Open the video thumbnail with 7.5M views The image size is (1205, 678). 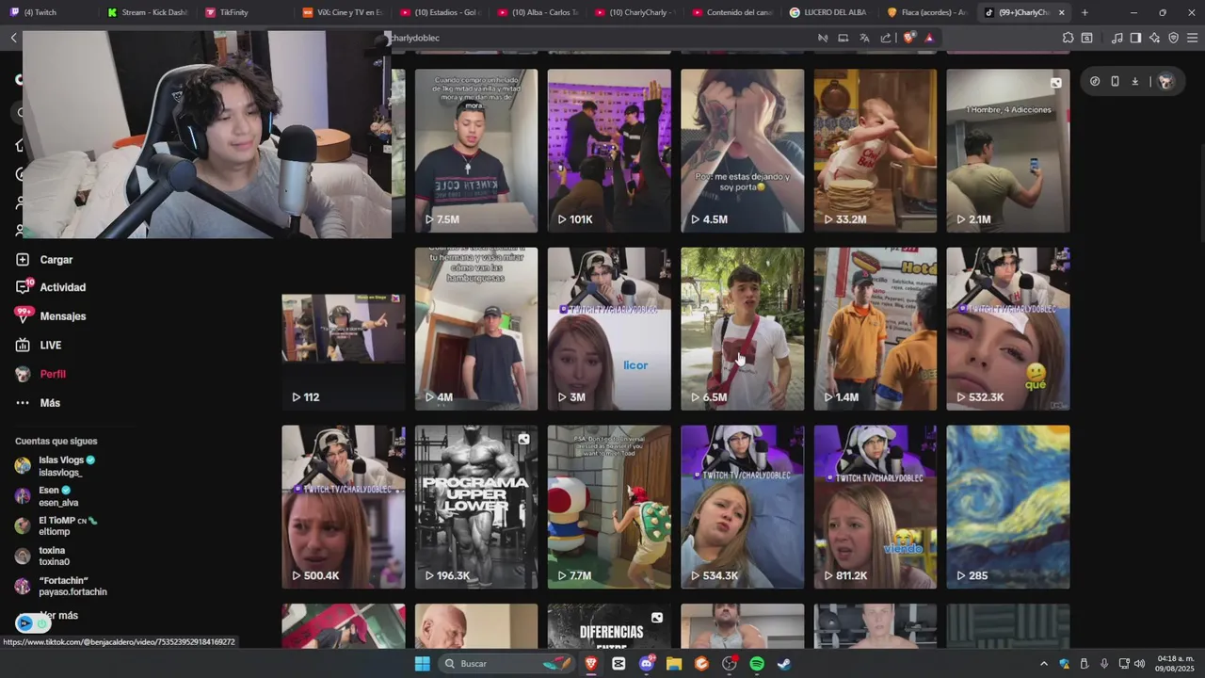tap(476, 151)
